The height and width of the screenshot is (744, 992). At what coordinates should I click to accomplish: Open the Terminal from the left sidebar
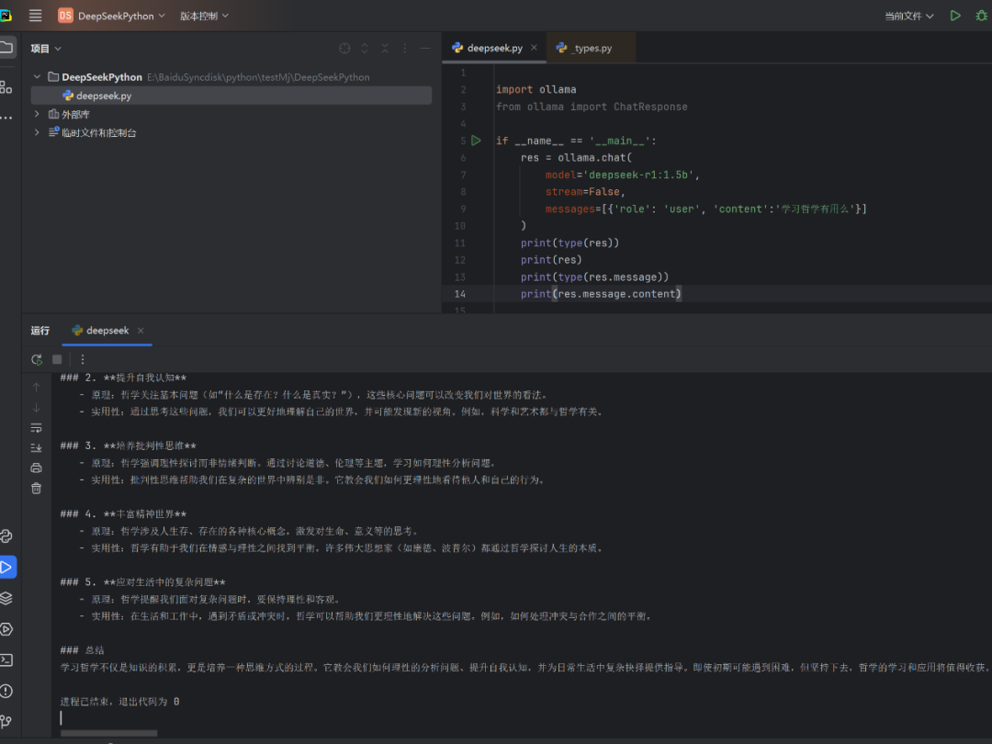pos(9,659)
